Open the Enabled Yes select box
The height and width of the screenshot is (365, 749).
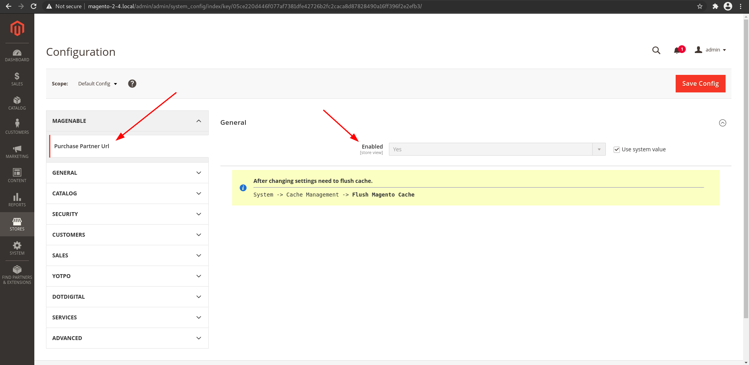click(497, 149)
